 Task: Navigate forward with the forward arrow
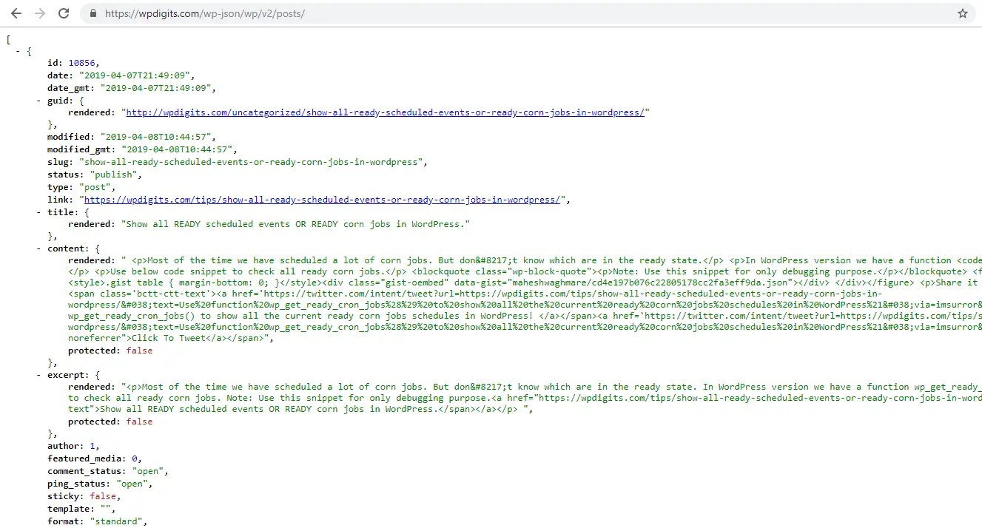[39, 13]
